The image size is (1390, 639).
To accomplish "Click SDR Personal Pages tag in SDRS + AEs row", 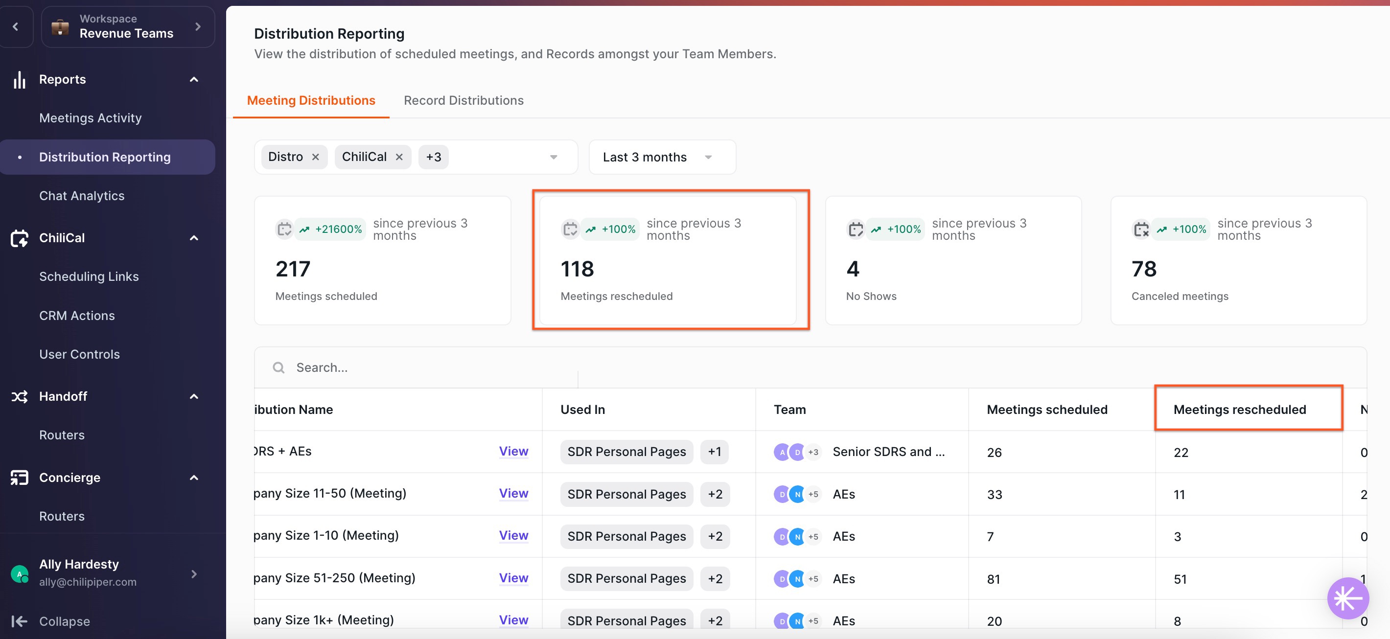I will 626,452.
